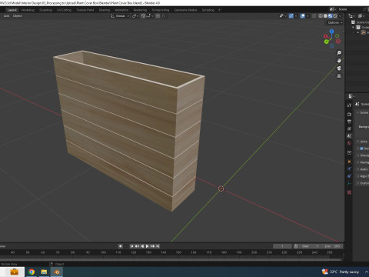Toggle the camera view button

(339, 68)
